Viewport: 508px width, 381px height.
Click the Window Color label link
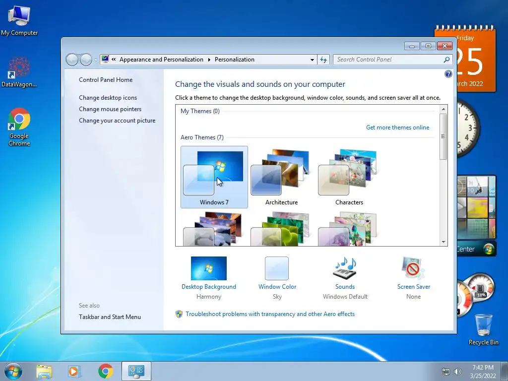point(277,287)
